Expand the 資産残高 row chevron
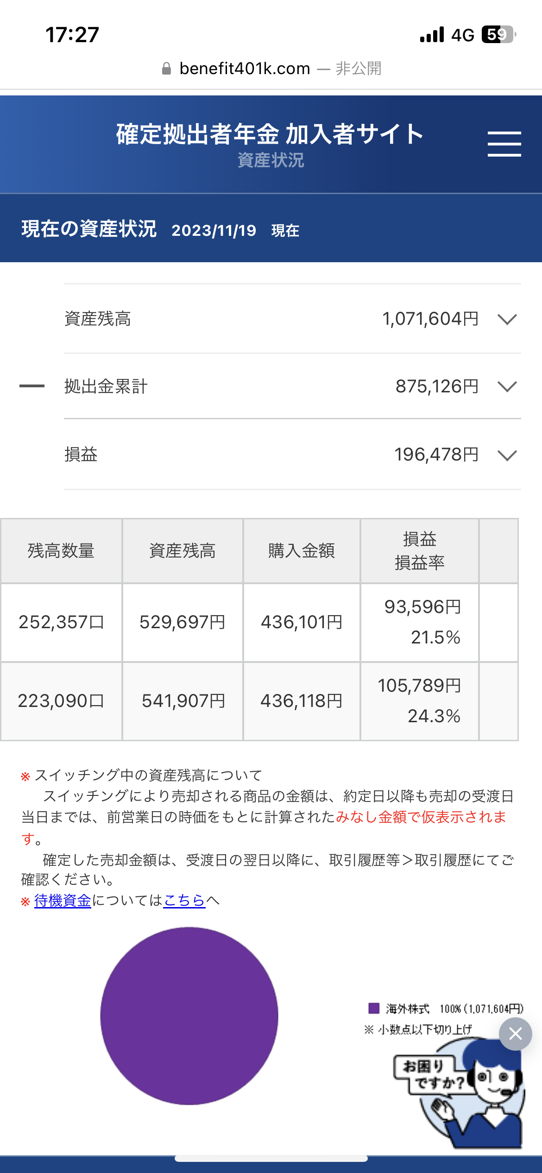The height and width of the screenshot is (1173, 542). click(x=507, y=319)
